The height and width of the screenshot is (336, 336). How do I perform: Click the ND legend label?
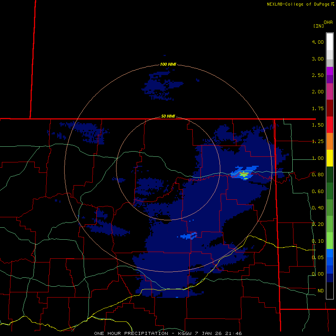coord(321,291)
